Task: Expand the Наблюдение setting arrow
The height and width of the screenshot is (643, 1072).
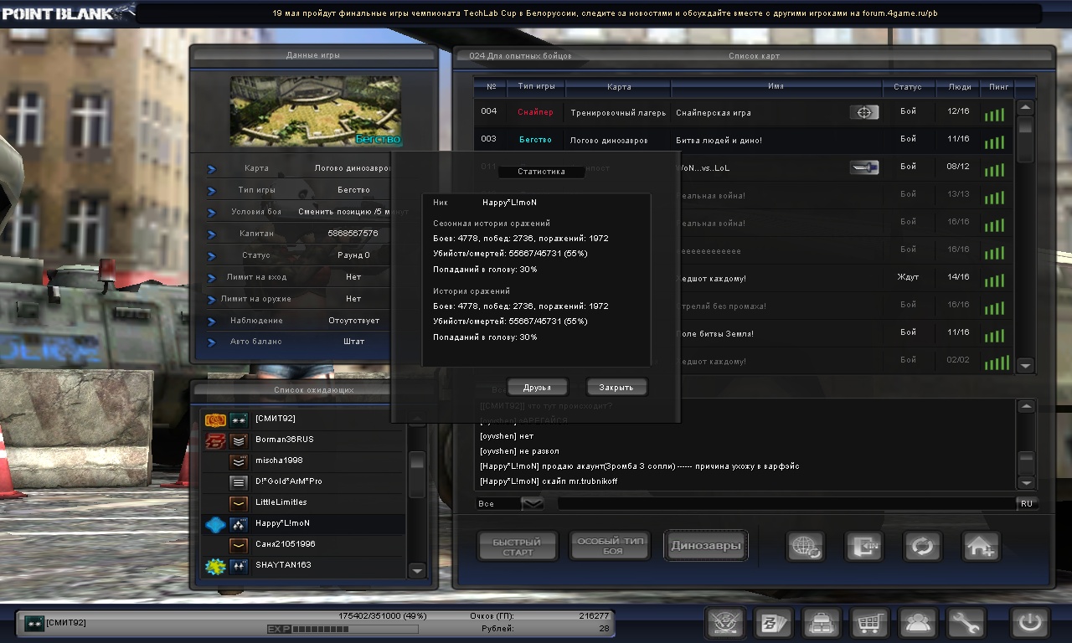Action: click(212, 321)
